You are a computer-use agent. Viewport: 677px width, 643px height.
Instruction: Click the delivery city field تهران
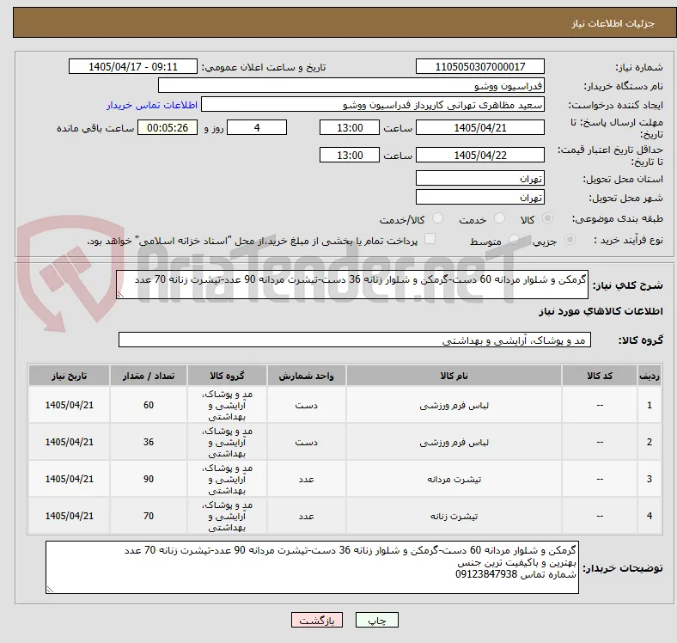pos(479,197)
